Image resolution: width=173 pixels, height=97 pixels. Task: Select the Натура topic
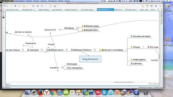tap(51, 44)
